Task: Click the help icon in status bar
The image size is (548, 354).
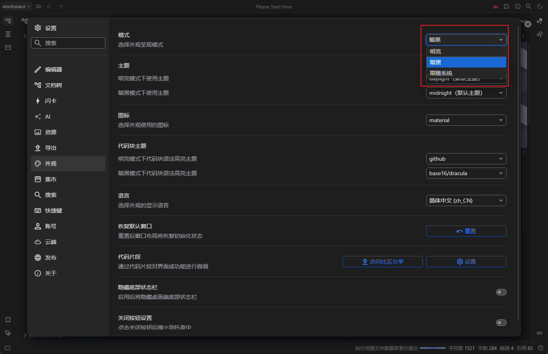Action: point(541,348)
